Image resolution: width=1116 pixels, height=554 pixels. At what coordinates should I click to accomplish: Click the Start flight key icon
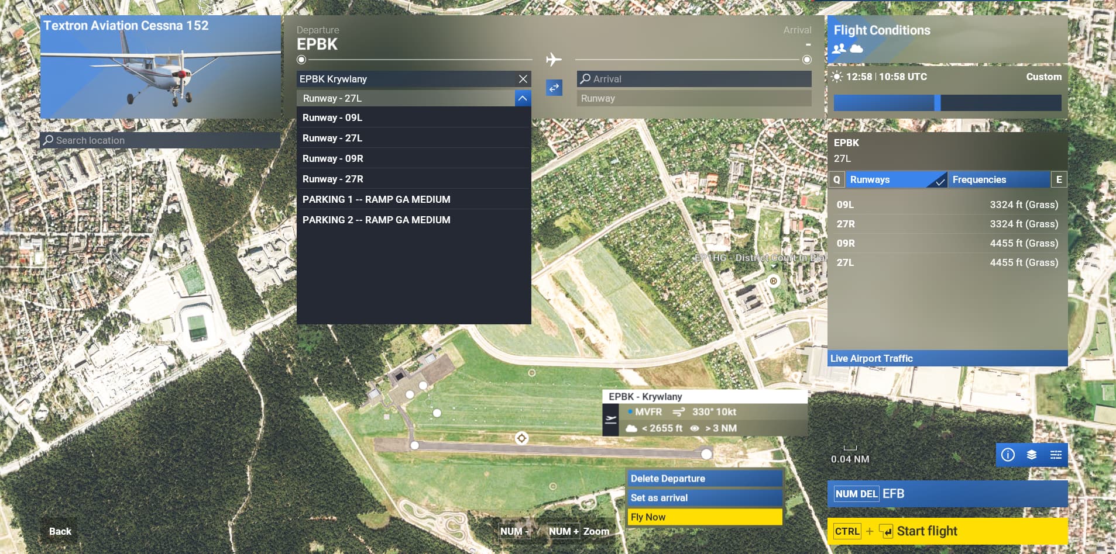pyautogui.click(x=886, y=531)
